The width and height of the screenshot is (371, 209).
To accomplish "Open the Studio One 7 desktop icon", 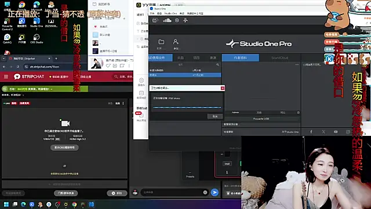I will point(37,24).
